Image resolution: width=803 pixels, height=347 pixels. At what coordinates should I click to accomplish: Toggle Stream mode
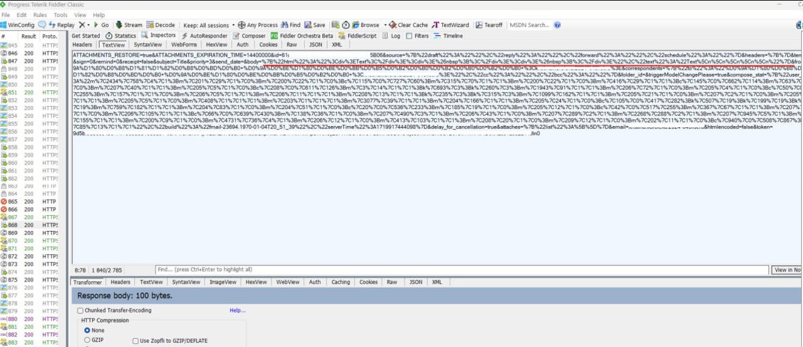[x=128, y=25]
